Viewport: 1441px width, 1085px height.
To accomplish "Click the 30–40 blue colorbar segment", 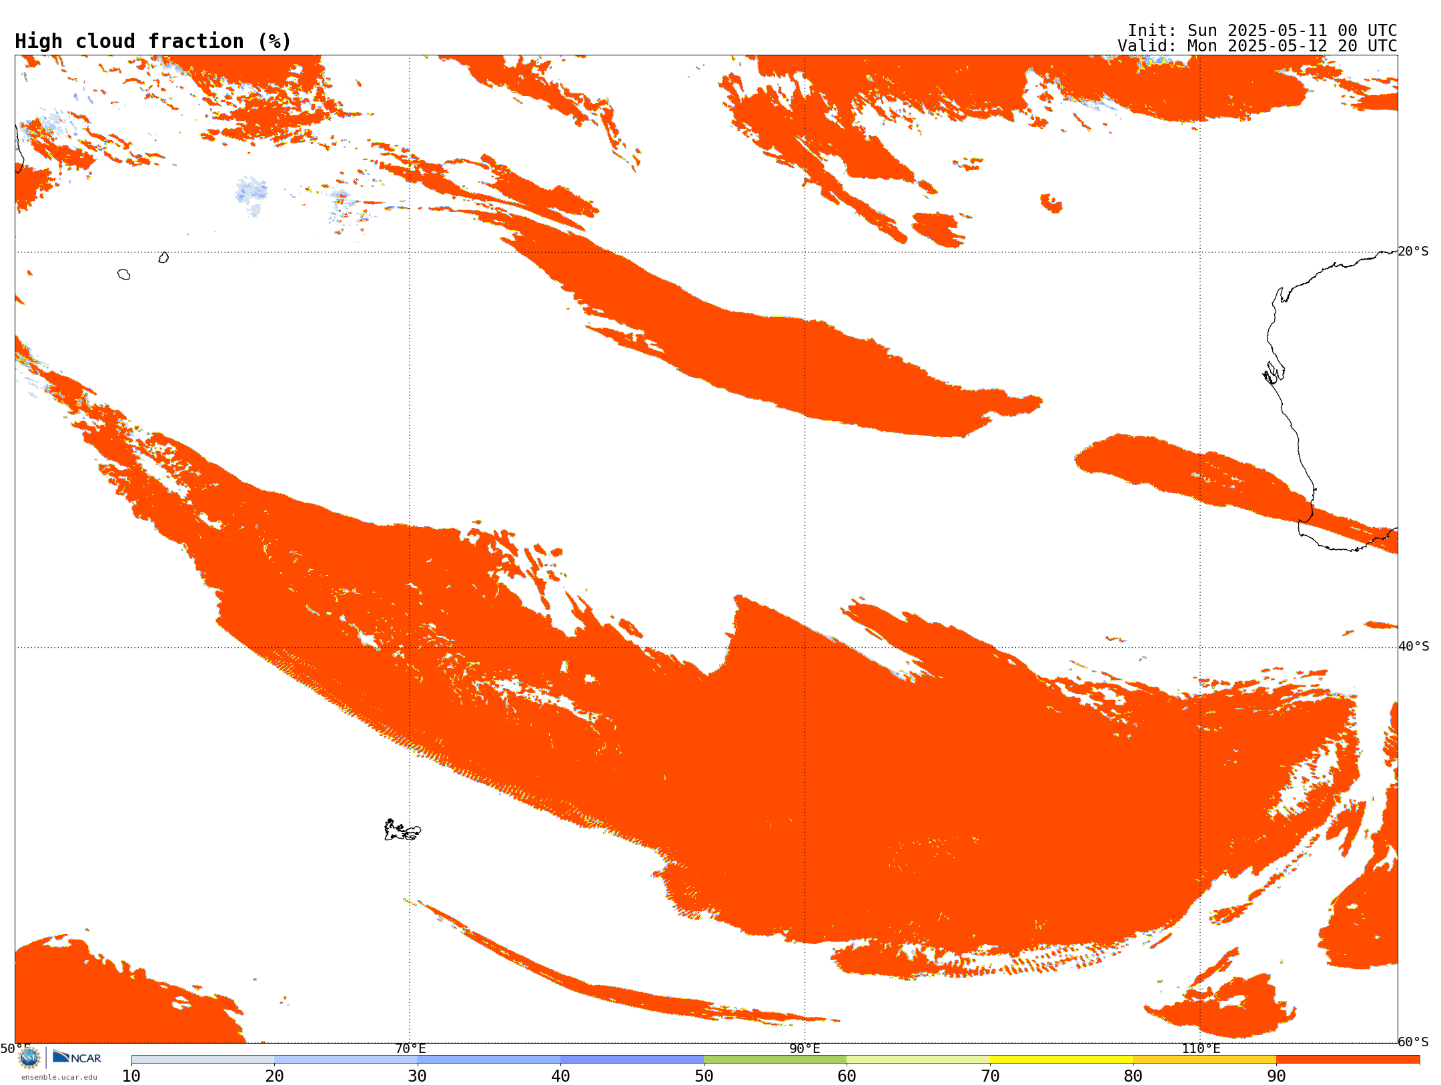I will [489, 1060].
